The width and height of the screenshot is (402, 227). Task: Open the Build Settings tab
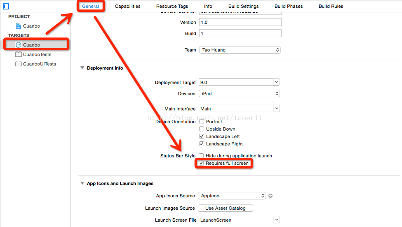[x=244, y=6]
